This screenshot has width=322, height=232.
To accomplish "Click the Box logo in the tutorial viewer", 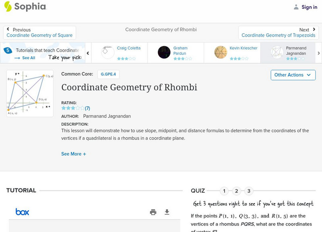I will pos(22,212).
